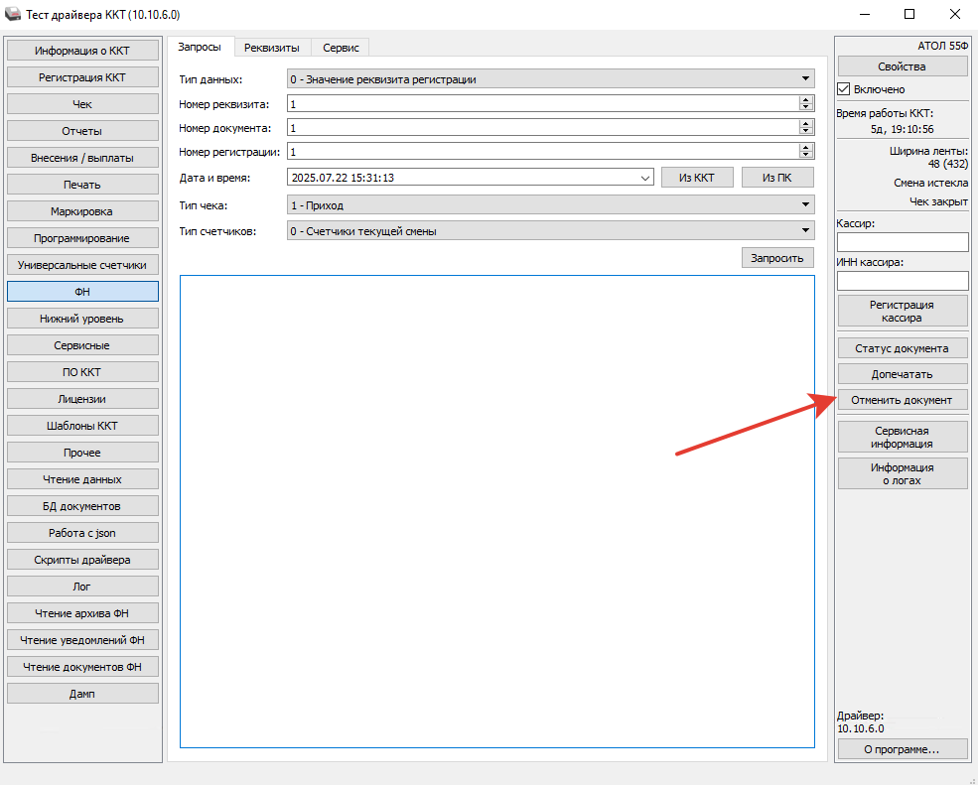The image size is (978, 785).
Task: Open the Маркировка section in sidebar
Action: [x=82, y=211]
